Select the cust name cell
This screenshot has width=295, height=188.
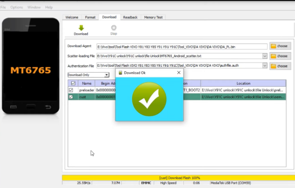point(86,97)
